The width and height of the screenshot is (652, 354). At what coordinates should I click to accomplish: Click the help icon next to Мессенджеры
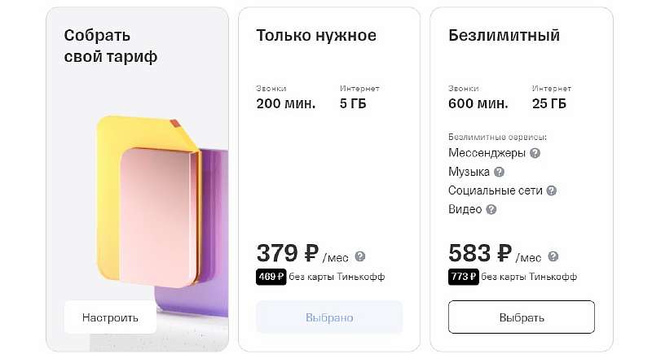535,153
